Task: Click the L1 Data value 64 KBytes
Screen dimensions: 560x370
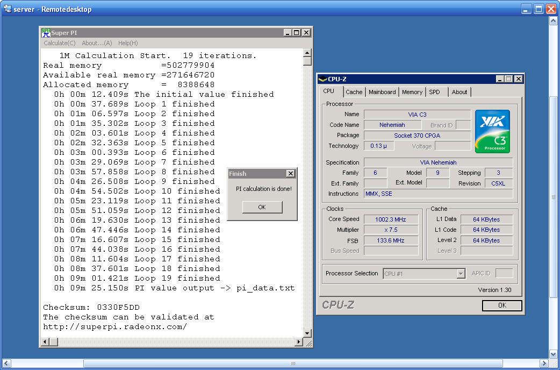Action: (486, 219)
